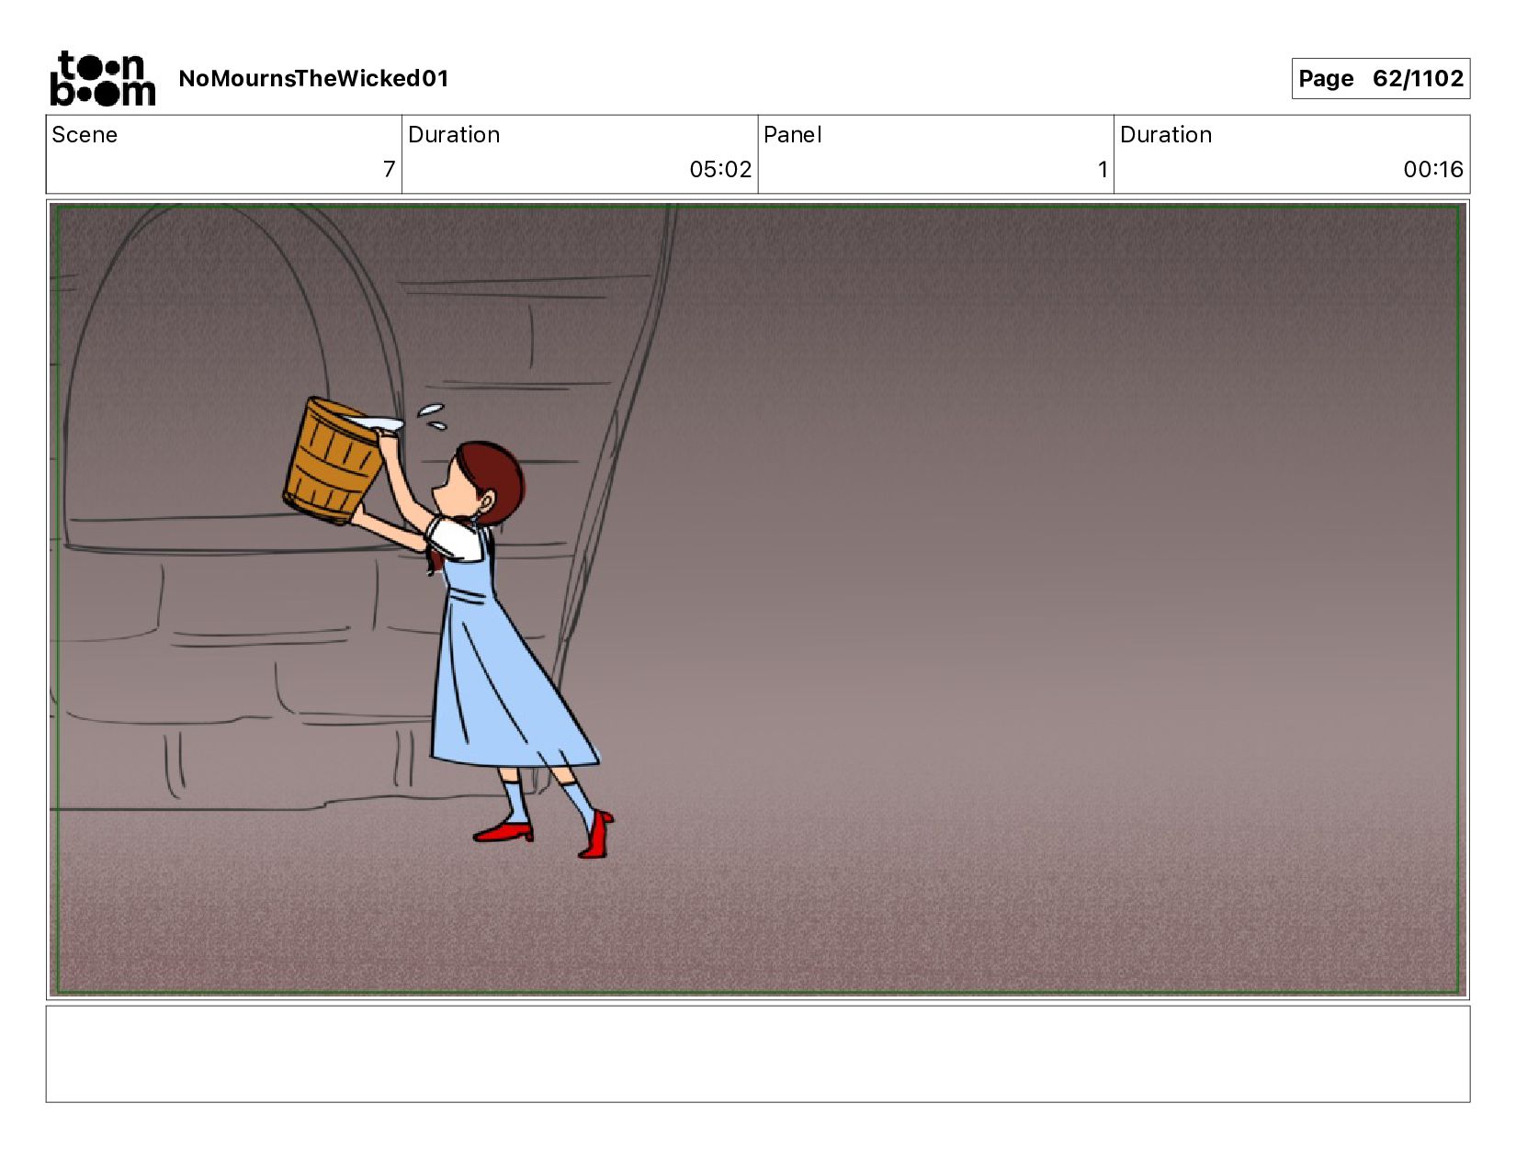
Task: Click the 'Page 62/1102' page indicator
Action: click(x=1380, y=79)
